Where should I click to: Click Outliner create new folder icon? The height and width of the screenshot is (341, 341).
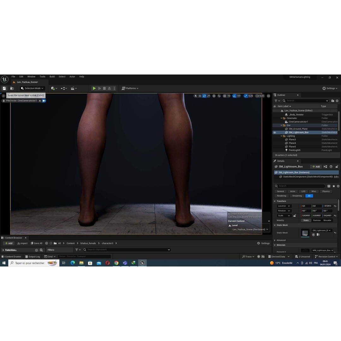pos(333,101)
